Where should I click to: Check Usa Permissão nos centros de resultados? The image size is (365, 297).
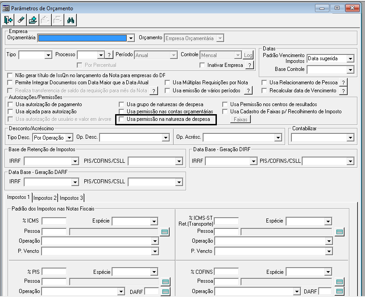[225, 104]
